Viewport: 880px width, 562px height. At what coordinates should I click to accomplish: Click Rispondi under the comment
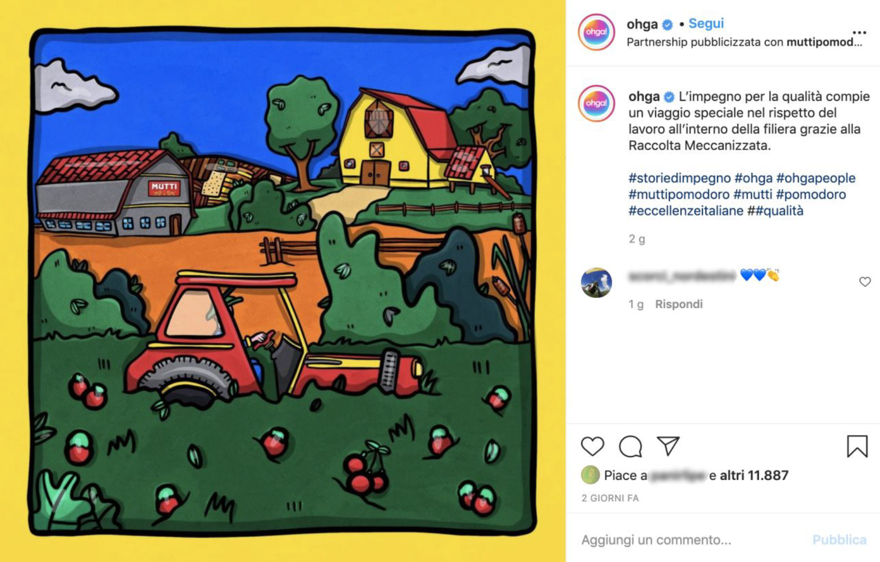pyautogui.click(x=679, y=304)
